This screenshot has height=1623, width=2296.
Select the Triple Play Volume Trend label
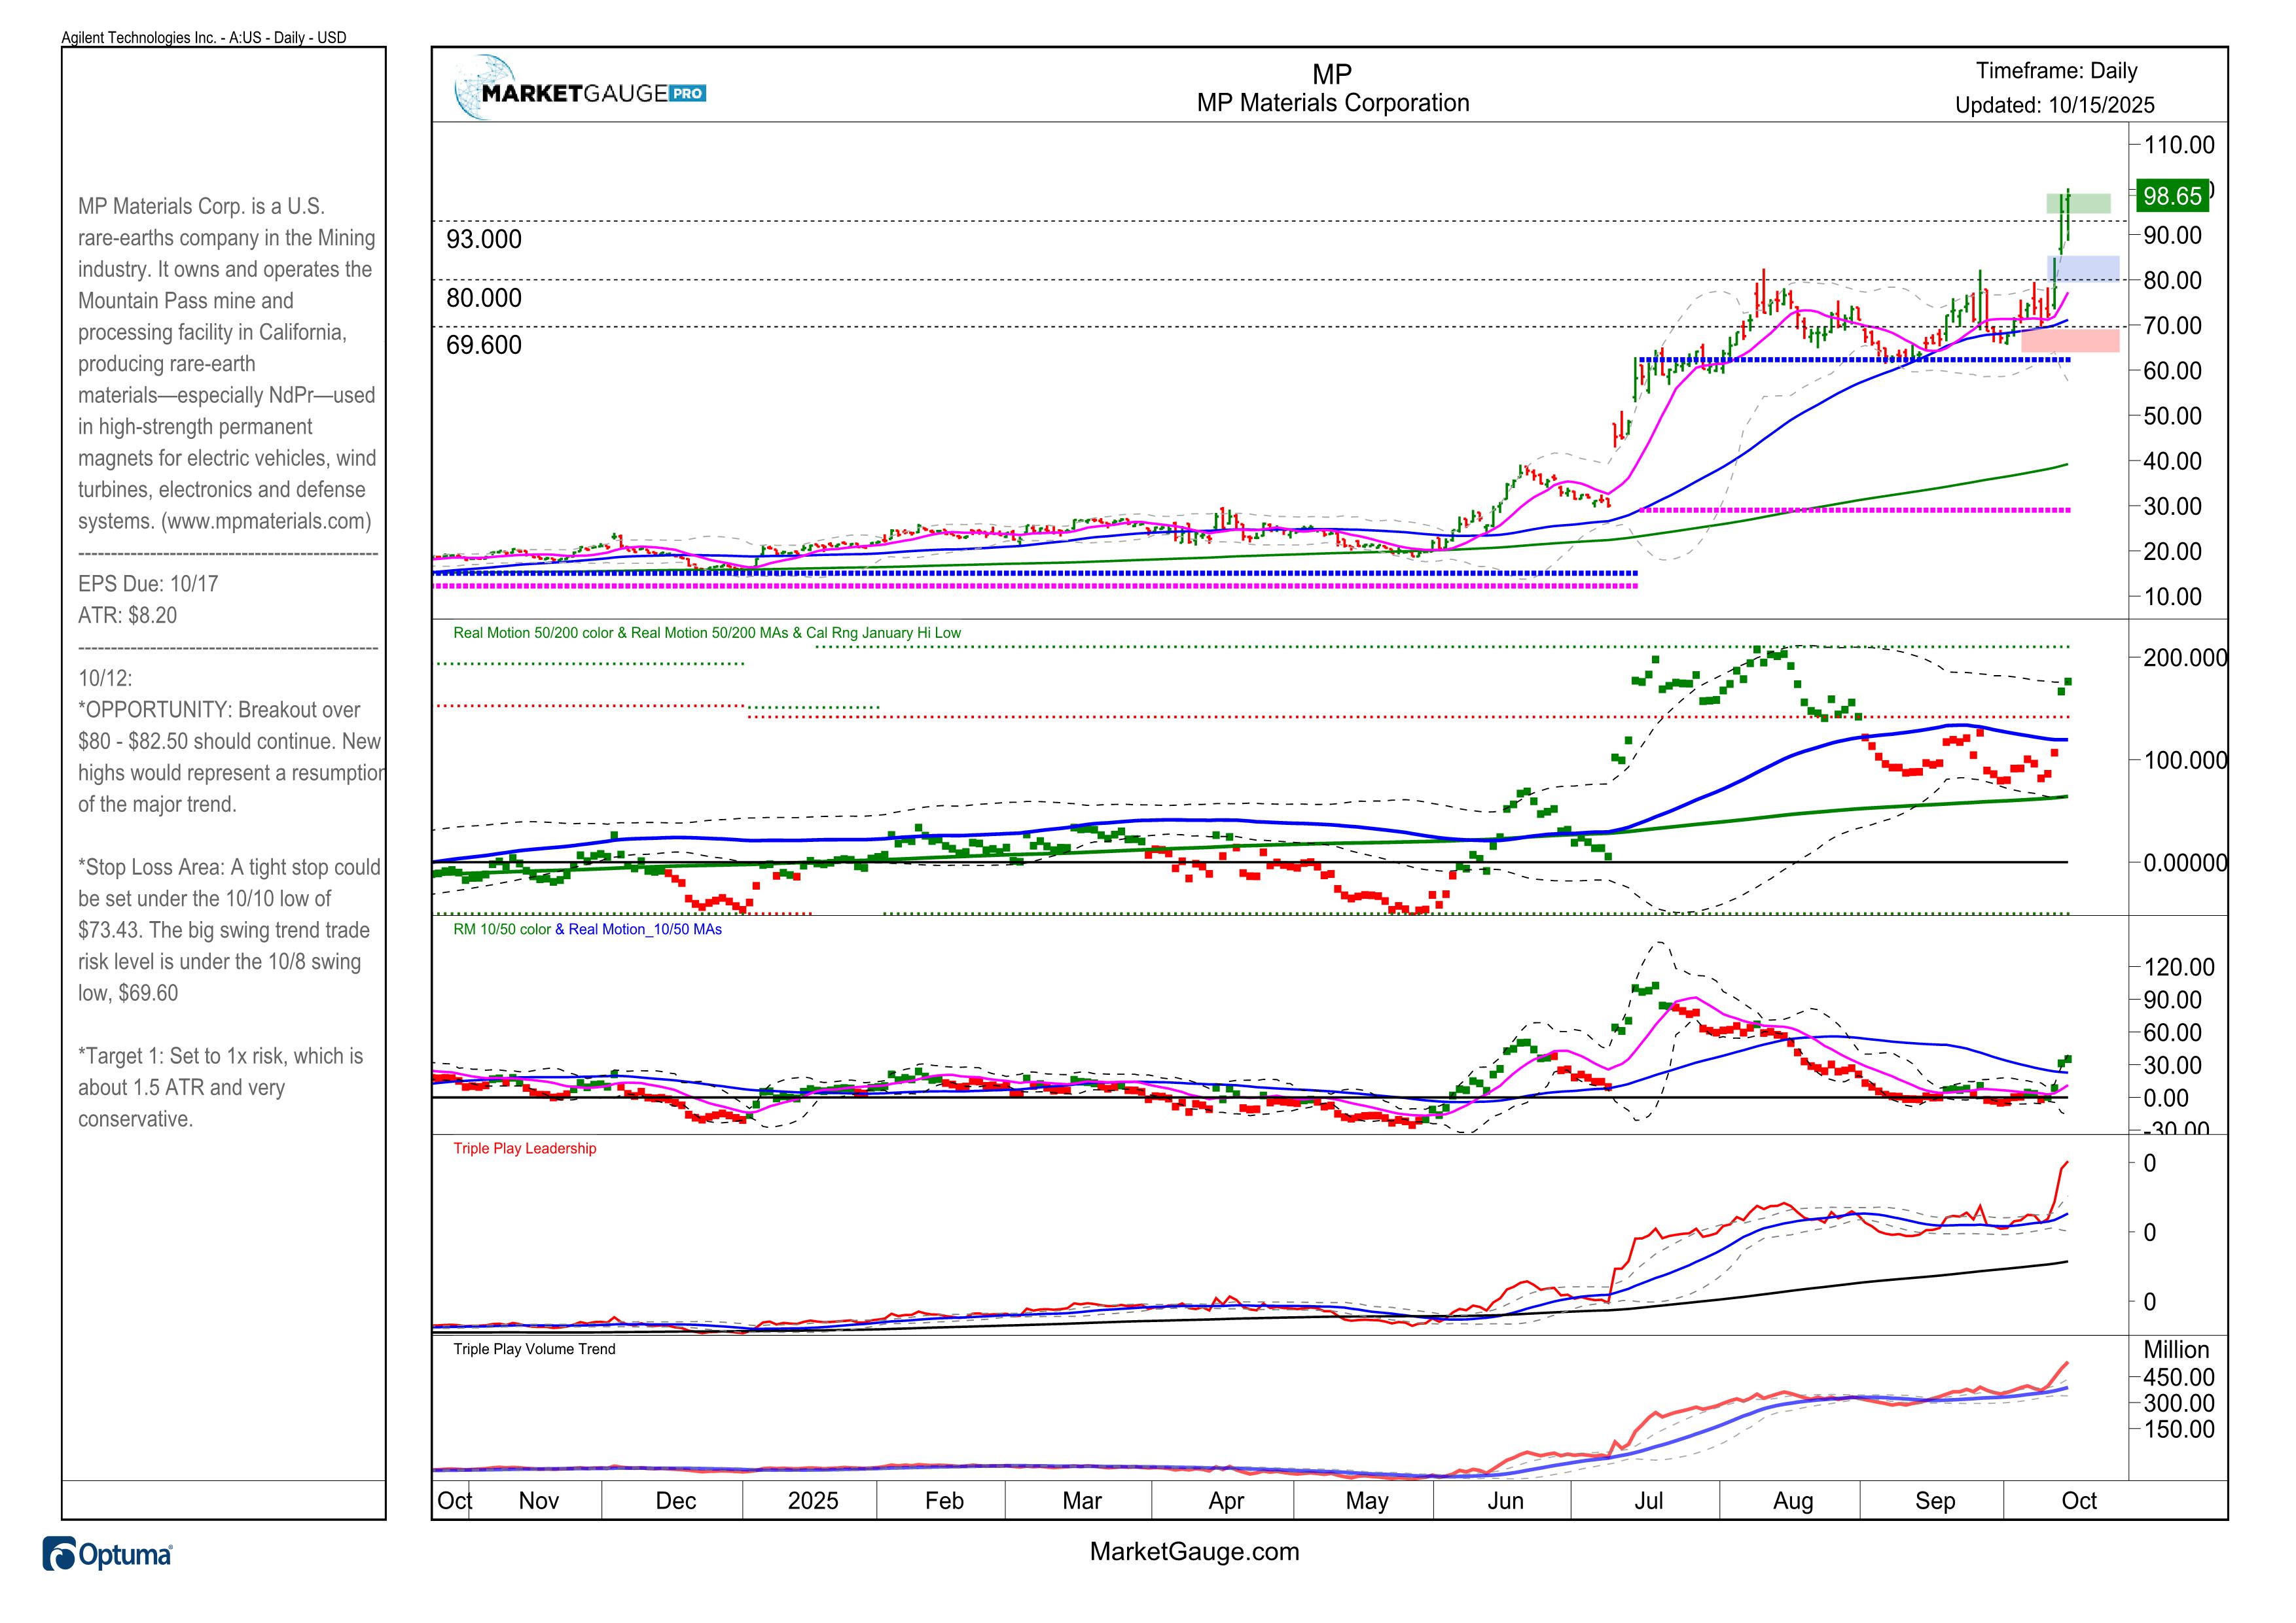click(534, 1349)
